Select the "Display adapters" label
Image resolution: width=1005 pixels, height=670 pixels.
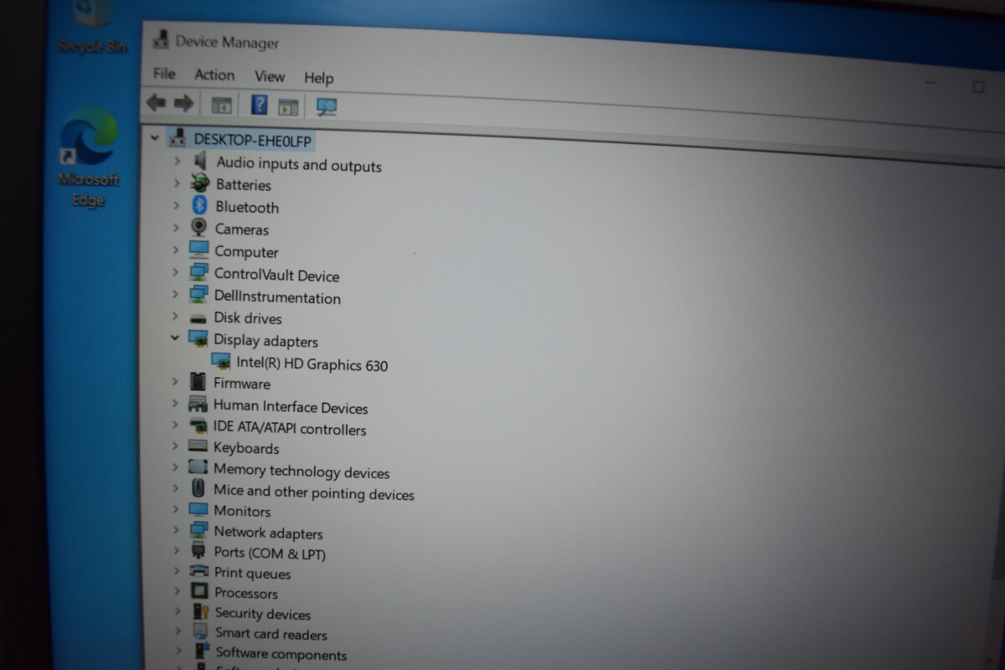coord(265,341)
